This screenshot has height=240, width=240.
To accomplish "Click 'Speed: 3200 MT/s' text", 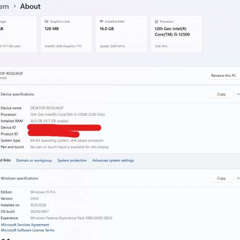I will (x=112, y=46).
